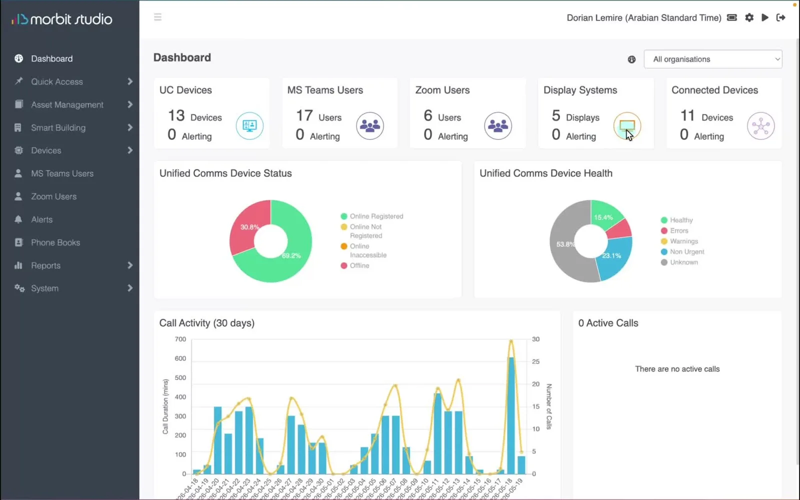This screenshot has height=500, width=800.
Task: Toggle Offline legend entry in status chart
Action: (x=355, y=265)
